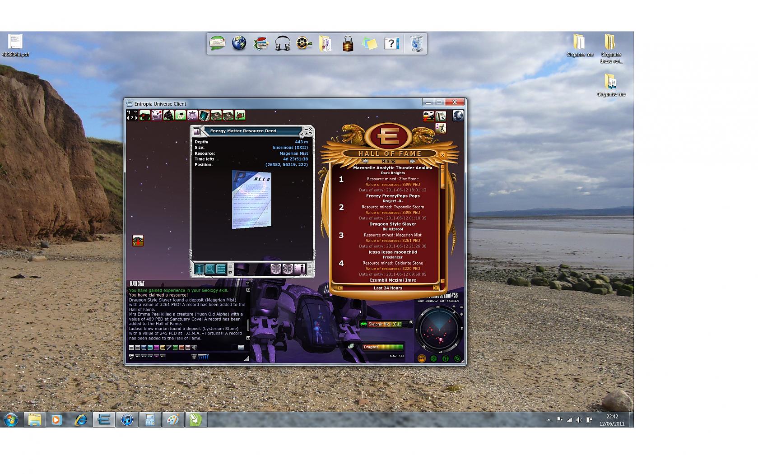
Task: Click main chat help question mark
Action: [x=247, y=283]
